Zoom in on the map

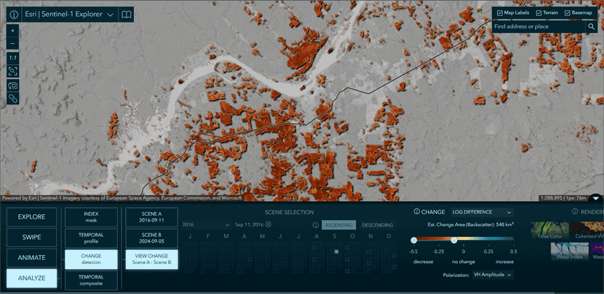click(12, 31)
